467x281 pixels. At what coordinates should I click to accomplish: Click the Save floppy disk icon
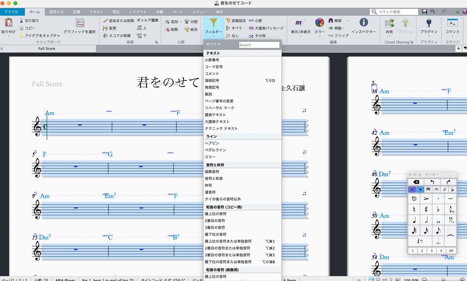[425, 12]
